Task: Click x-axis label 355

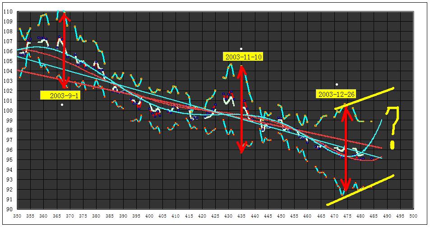Action: point(30,216)
